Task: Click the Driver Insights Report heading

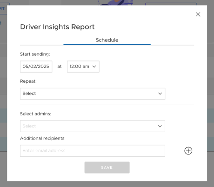Action: pyautogui.click(x=57, y=27)
